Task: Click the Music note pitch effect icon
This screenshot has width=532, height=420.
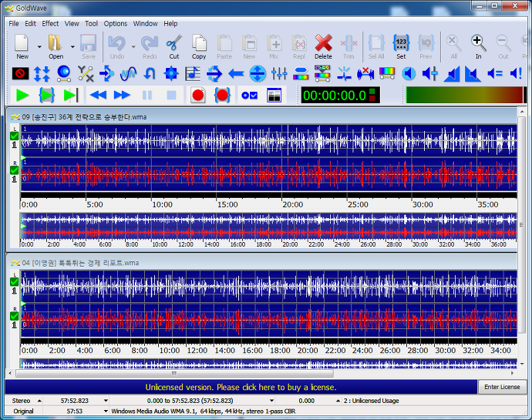Action: tap(193, 73)
